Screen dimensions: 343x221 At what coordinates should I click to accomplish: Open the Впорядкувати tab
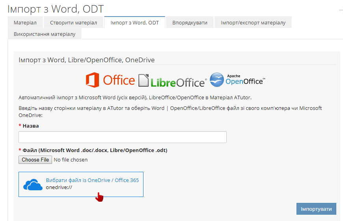pyautogui.click(x=190, y=22)
